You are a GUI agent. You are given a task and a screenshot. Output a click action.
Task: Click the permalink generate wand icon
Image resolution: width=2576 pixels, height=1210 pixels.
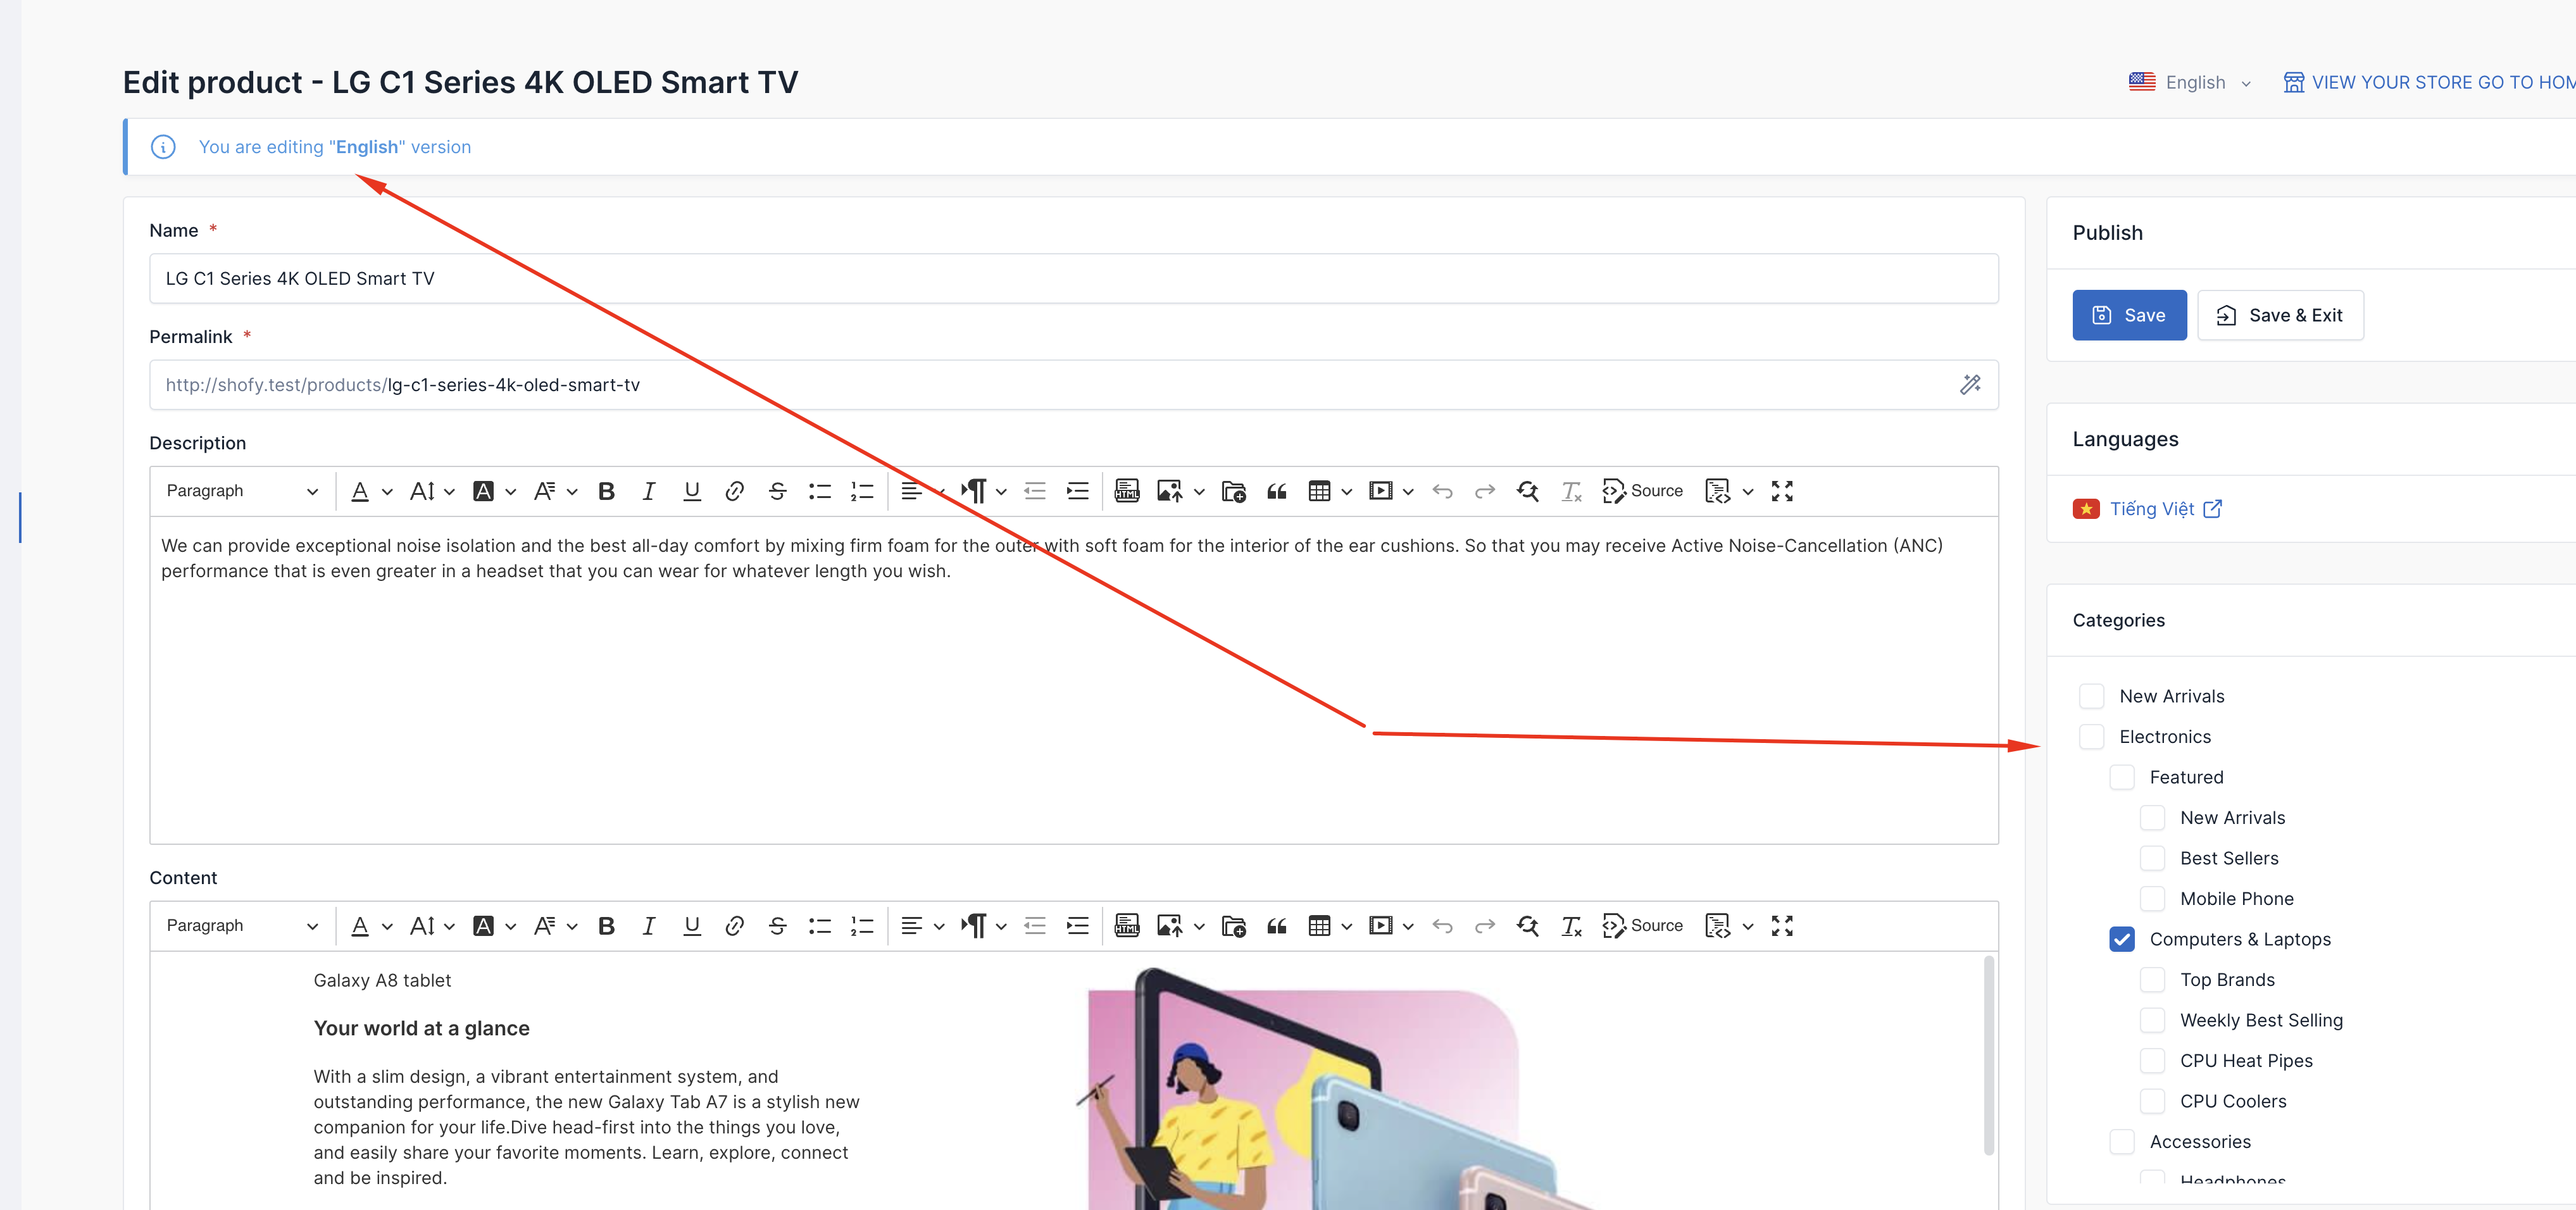click(1970, 385)
